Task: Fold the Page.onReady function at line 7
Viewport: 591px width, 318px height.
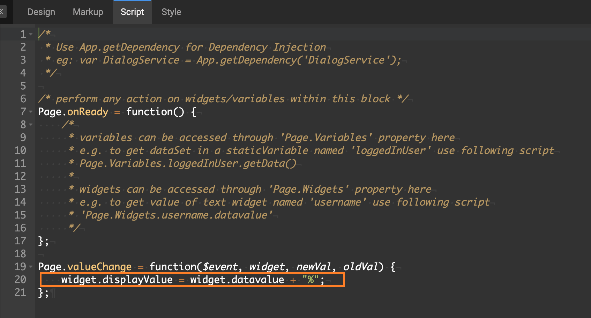Action: [x=31, y=112]
